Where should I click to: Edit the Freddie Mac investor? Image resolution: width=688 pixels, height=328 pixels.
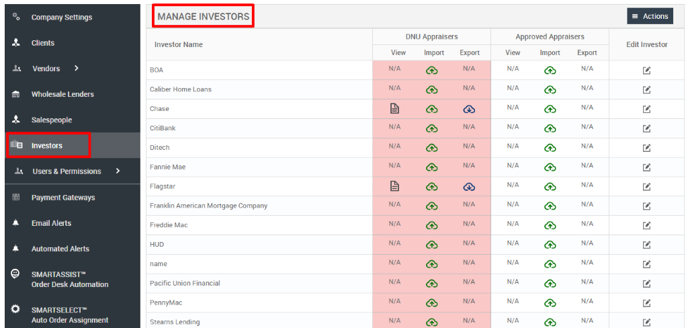[646, 226]
